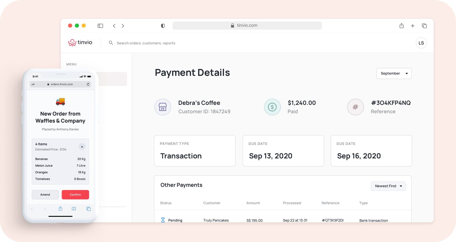
Task: Click the browser back arrow
Action: pos(114,26)
